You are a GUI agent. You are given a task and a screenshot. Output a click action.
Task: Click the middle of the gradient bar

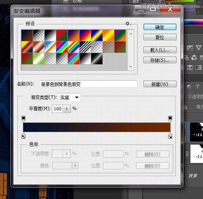97,127
